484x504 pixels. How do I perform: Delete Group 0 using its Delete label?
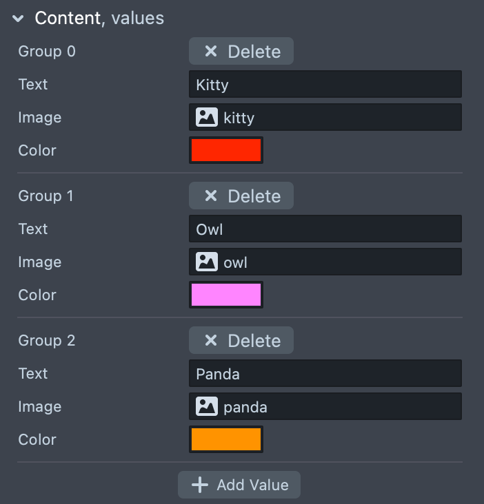[254, 52]
